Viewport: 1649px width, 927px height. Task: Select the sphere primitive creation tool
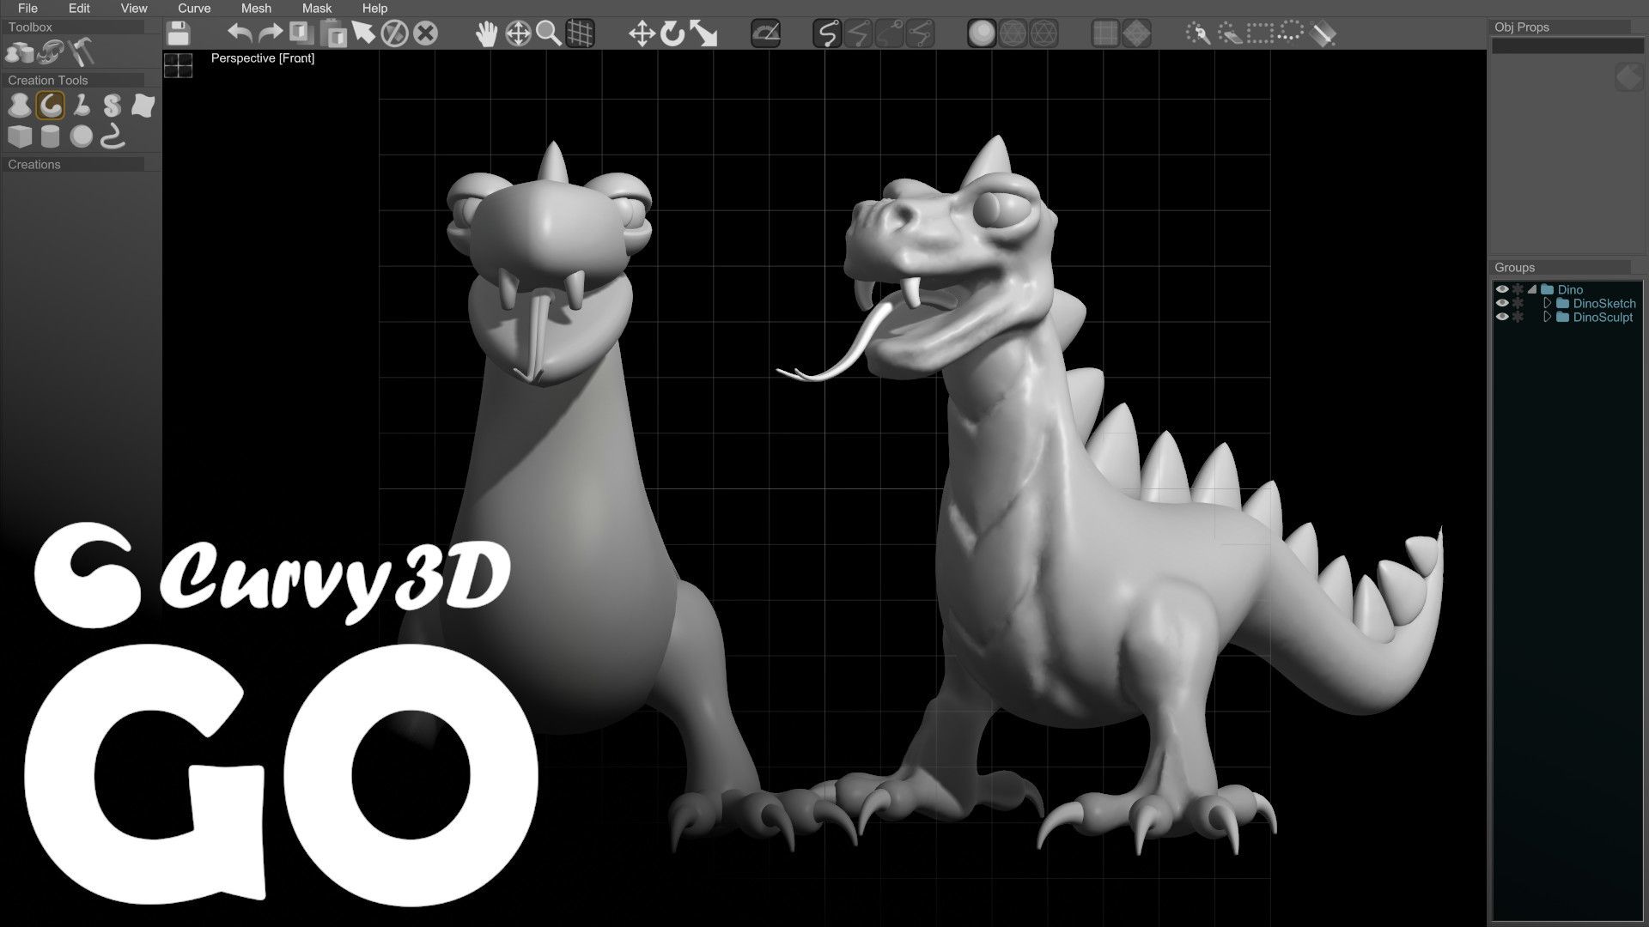click(x=82, y=136)
